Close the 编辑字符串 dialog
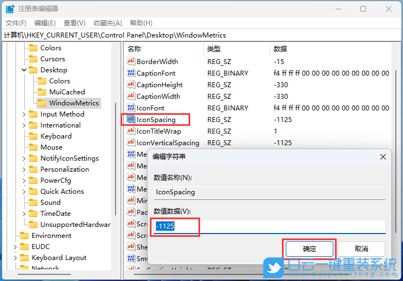This screenshot has height=281, width=403. 383,157
